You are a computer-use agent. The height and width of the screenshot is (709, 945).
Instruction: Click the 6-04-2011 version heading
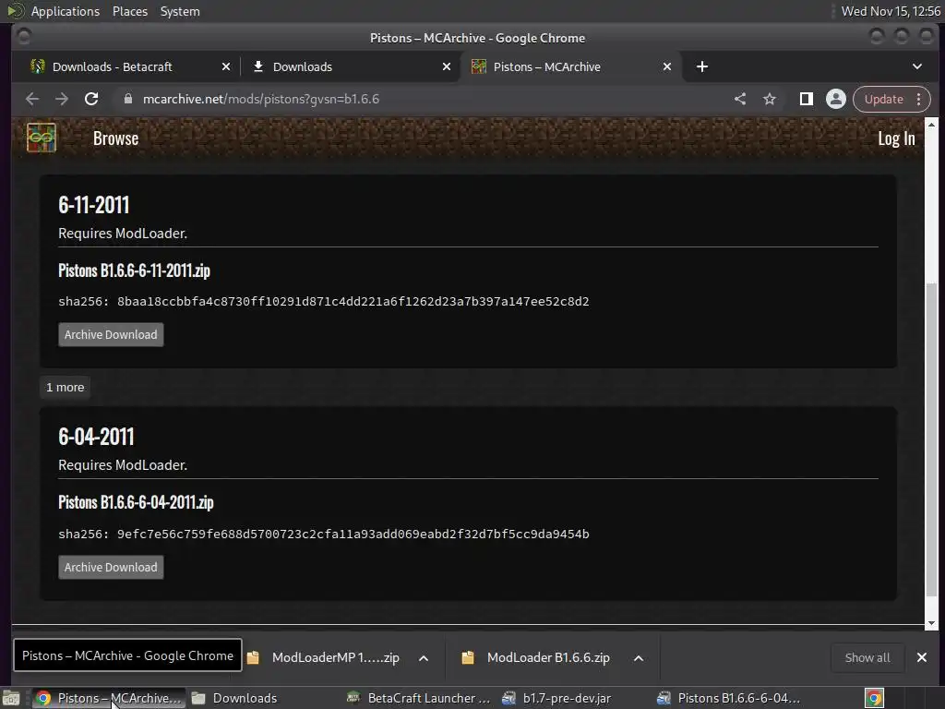pos(96,437)
